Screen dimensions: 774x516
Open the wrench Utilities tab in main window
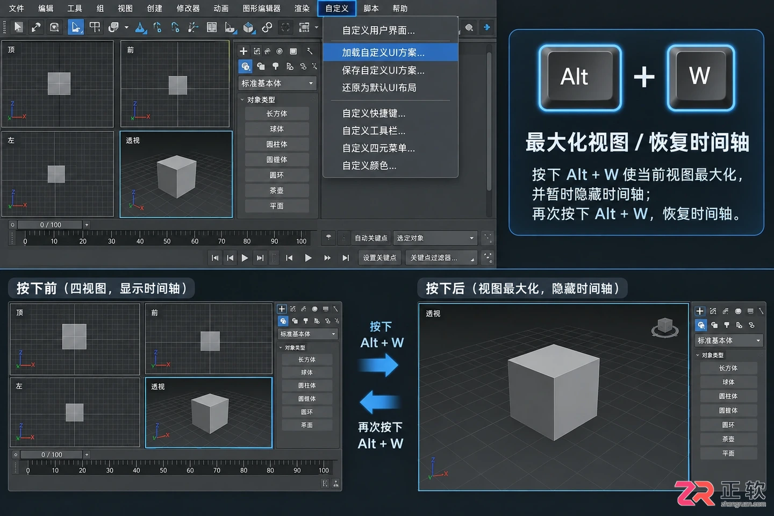tap(310, 51)
